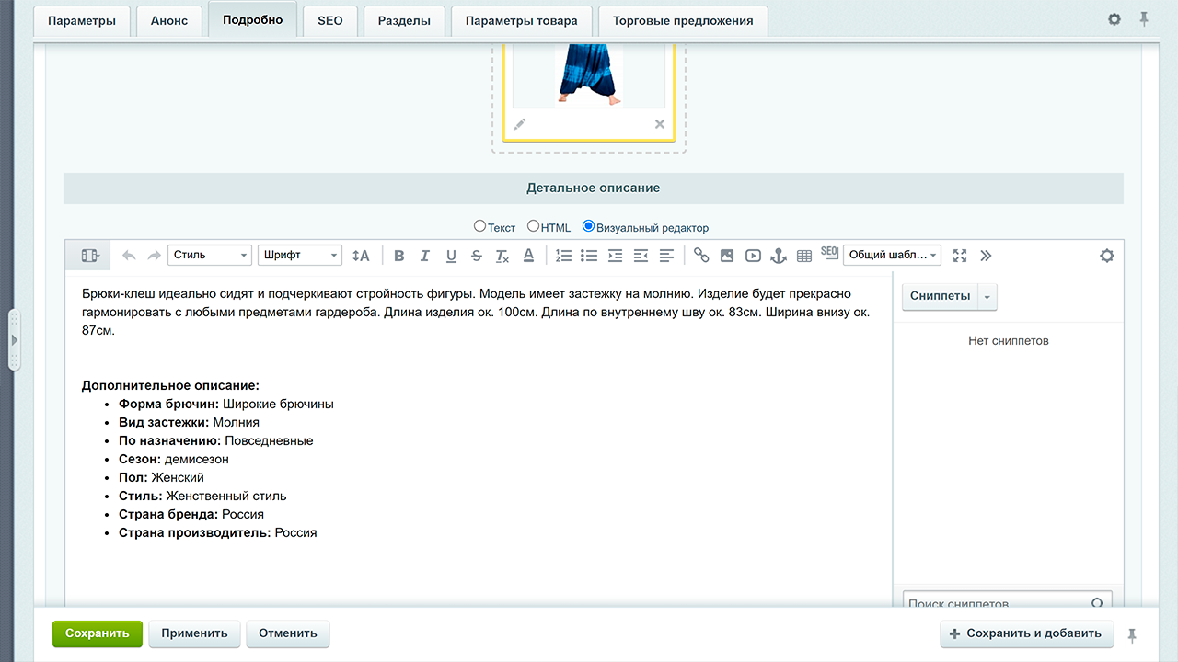Expand editor to fullscreen mode
Image resolution: width=1178 pixels, height=662 pixels.
click(960, 256)
